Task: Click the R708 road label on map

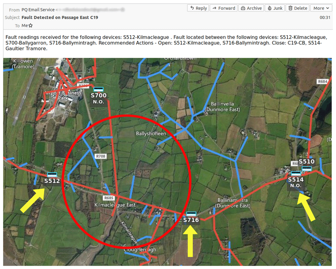Action: (100, 156)
